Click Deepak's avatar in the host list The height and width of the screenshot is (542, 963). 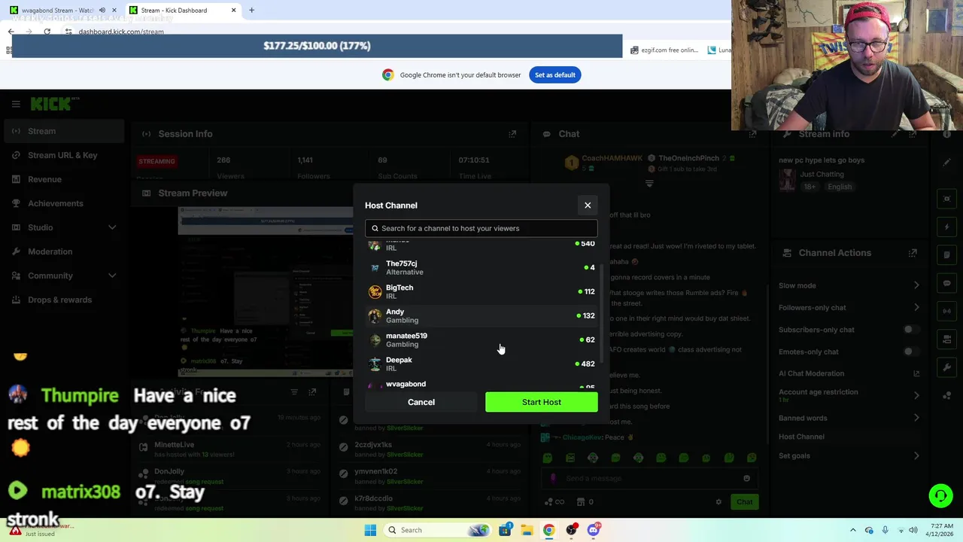(375, 364)
